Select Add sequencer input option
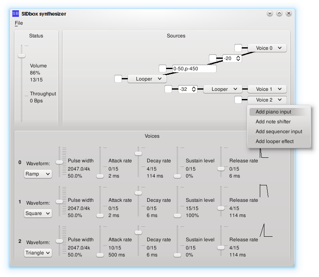The width and height of the screenshot is (319, 277). click(279, 132)
